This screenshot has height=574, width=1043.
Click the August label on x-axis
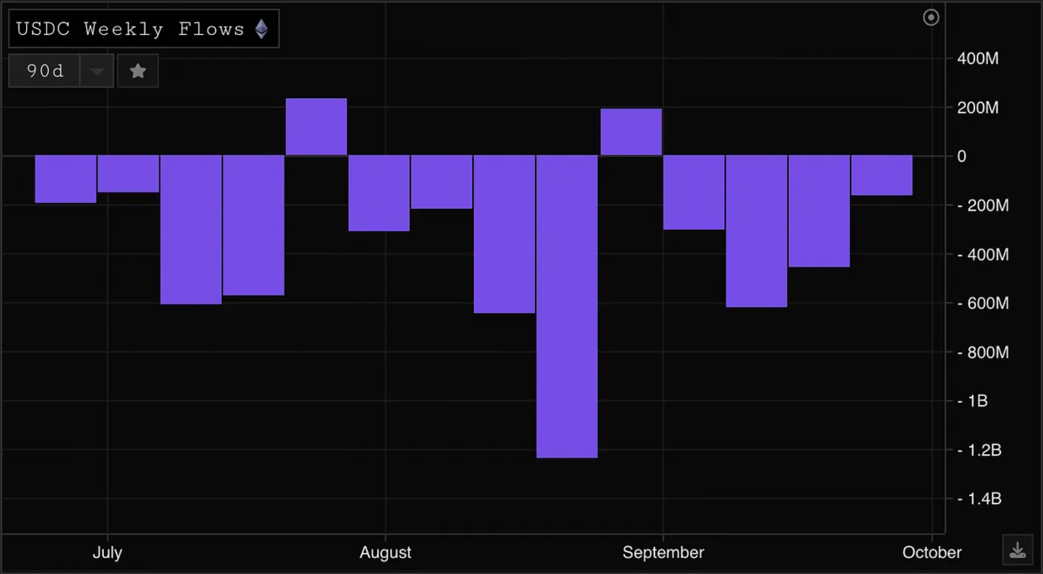(x=385, y=553)
